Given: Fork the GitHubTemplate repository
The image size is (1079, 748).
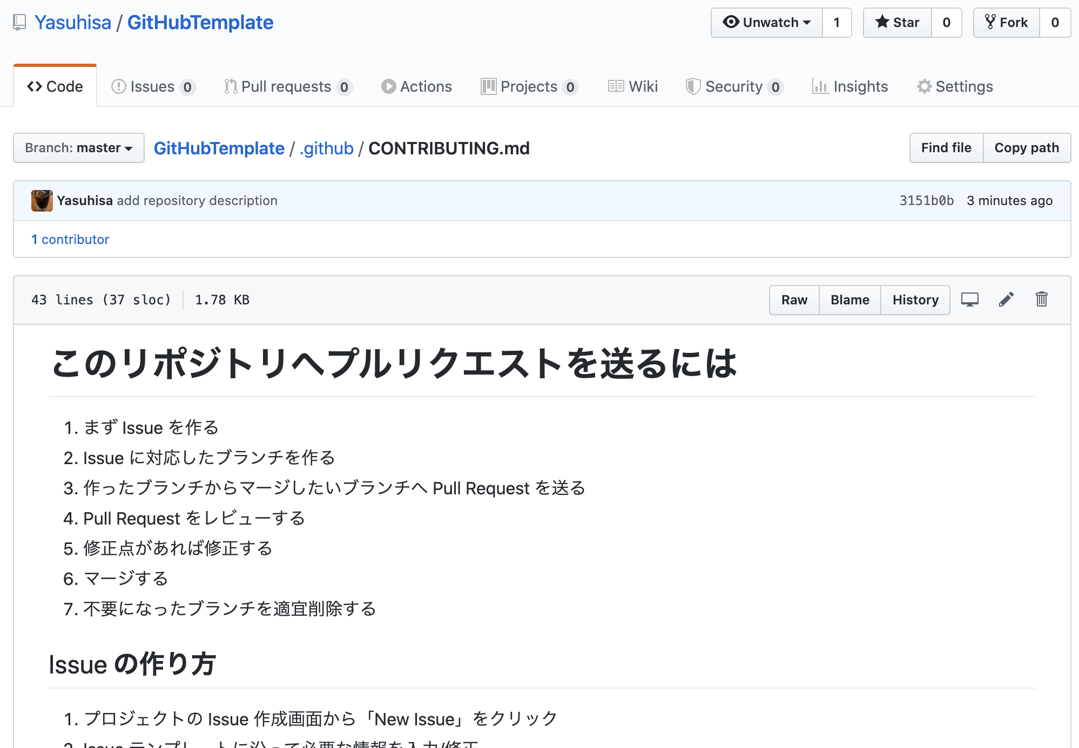Looking at the screenshot, I should tap(1007, 23).
